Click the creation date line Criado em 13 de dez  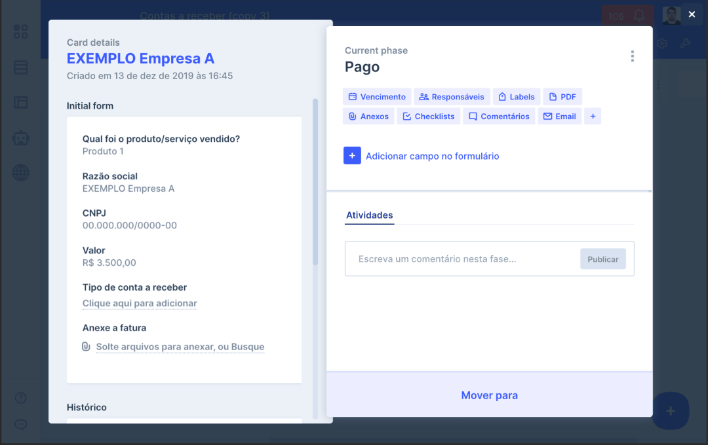(149, 76)
